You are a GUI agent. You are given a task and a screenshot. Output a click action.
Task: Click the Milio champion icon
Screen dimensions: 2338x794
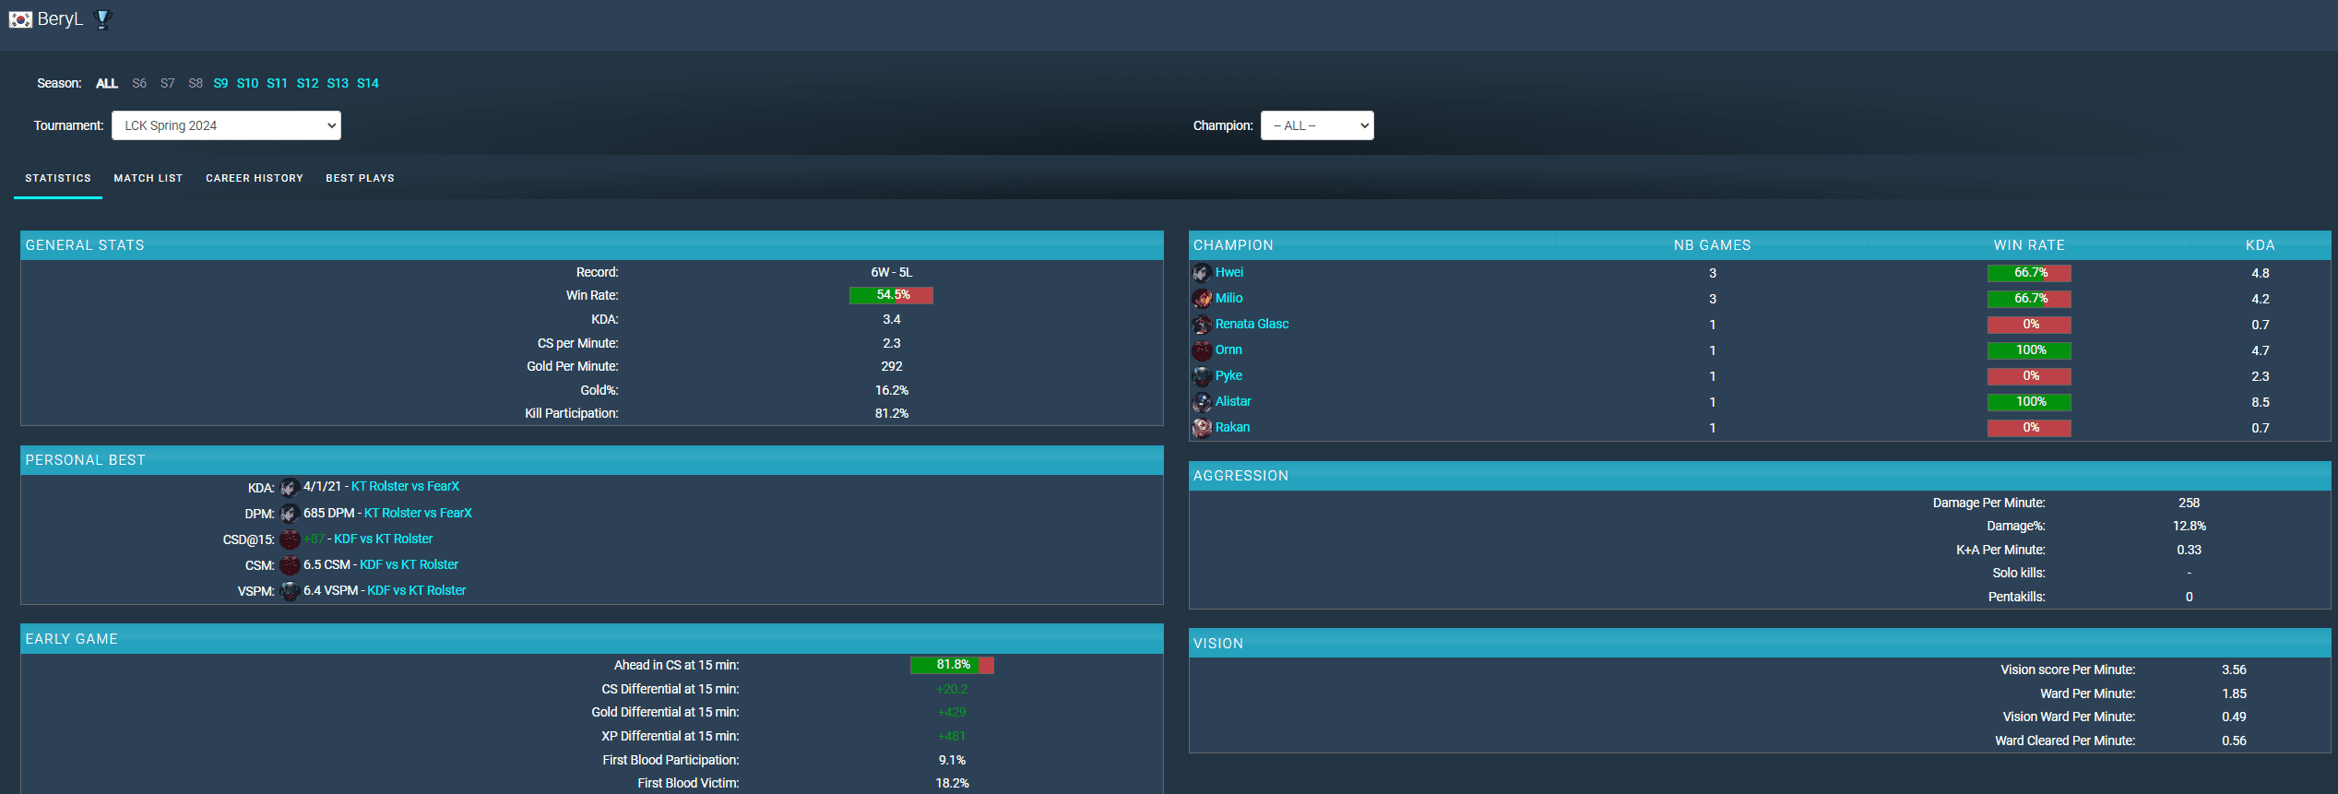pos(1202,299)
